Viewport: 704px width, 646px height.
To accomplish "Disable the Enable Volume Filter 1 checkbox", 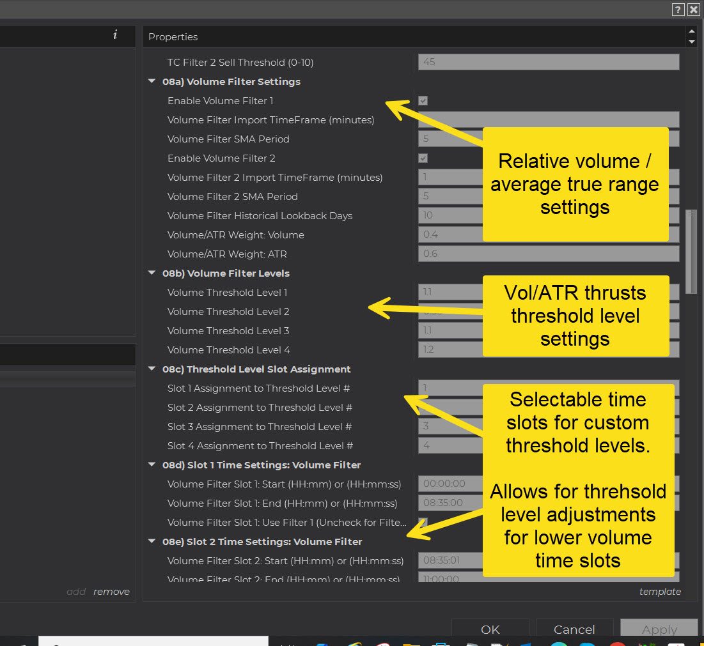I will tap(423, 101).
